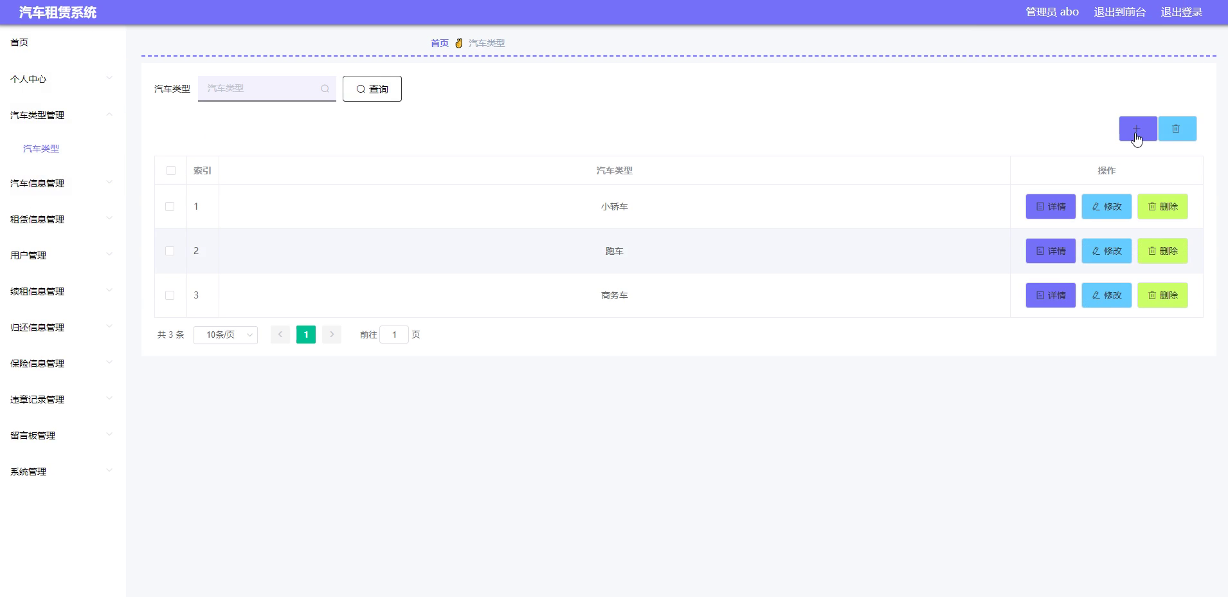The image size is (1228, 597).
Task: Click the 商务车 table cell
Action: tap(615, 295)
